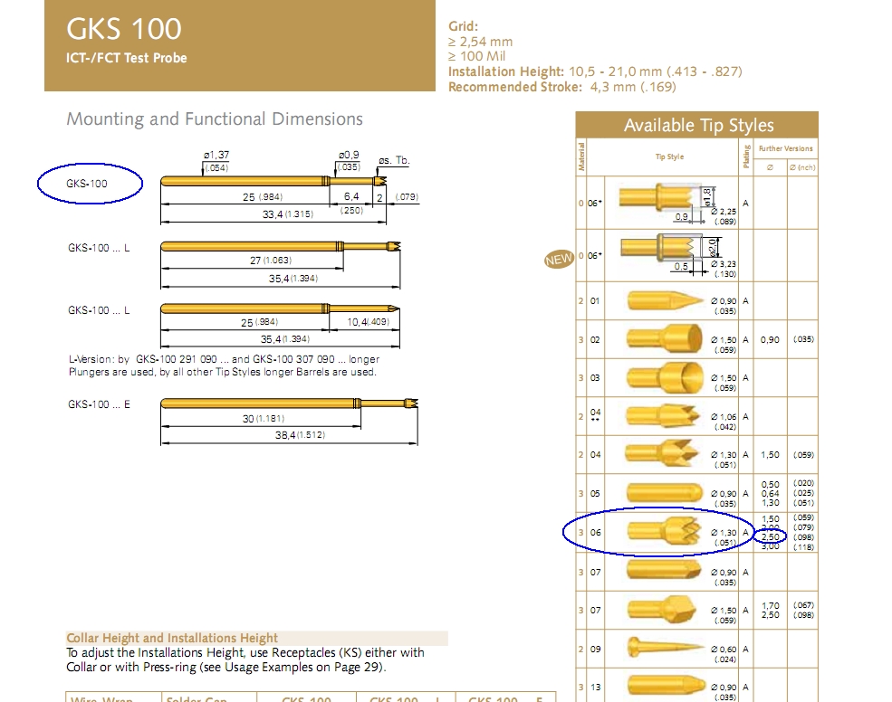This screenshot has height=702, width=892.
Task: Click the GKS 100 title banner
Action: [240, 45]
